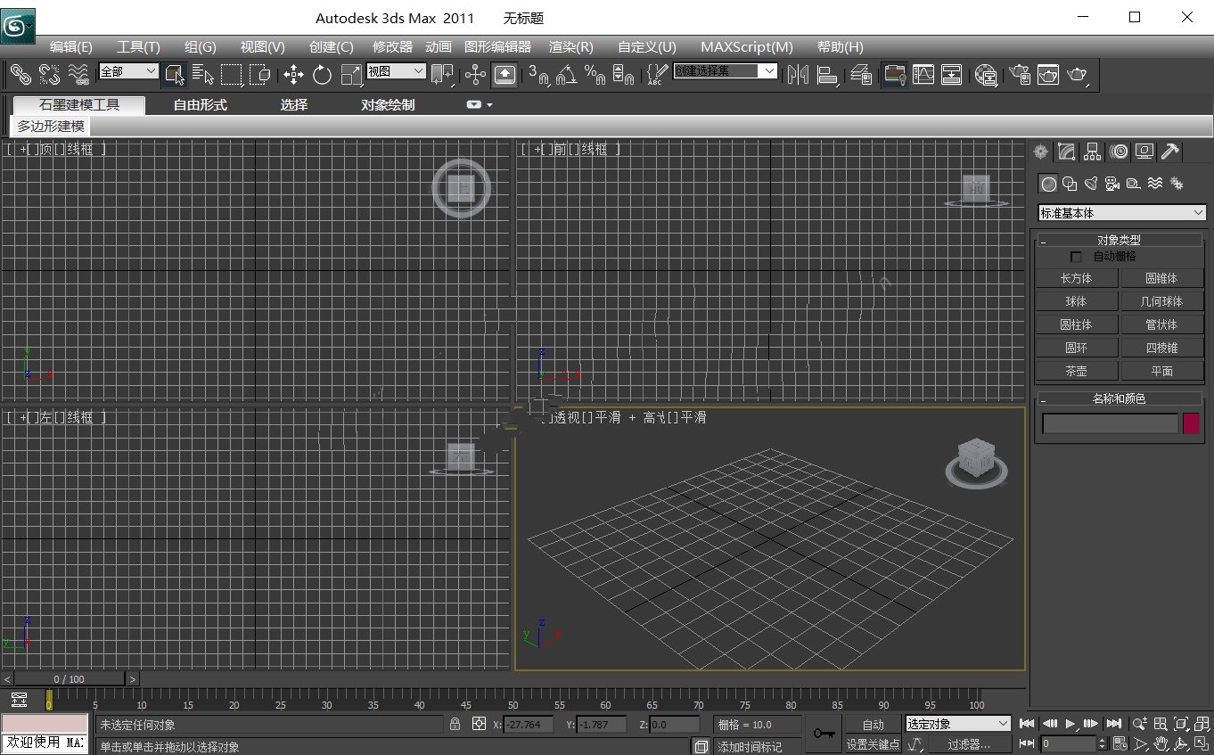1214x755 pixels.
Task: Switch to the 对象绘制 ribbon tab
Action: click(x=388, y=105)
